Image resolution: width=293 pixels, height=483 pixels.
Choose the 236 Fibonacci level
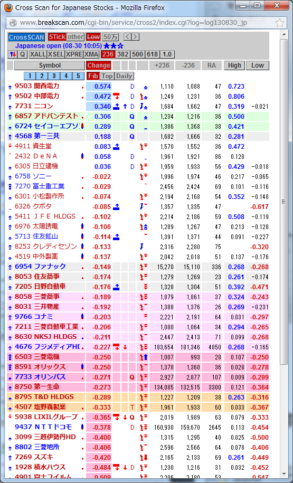point(108,54)
